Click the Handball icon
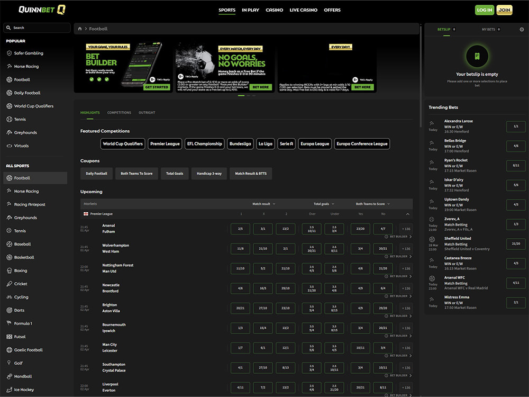This screenshot has width=529, height=397. [9, 376]
